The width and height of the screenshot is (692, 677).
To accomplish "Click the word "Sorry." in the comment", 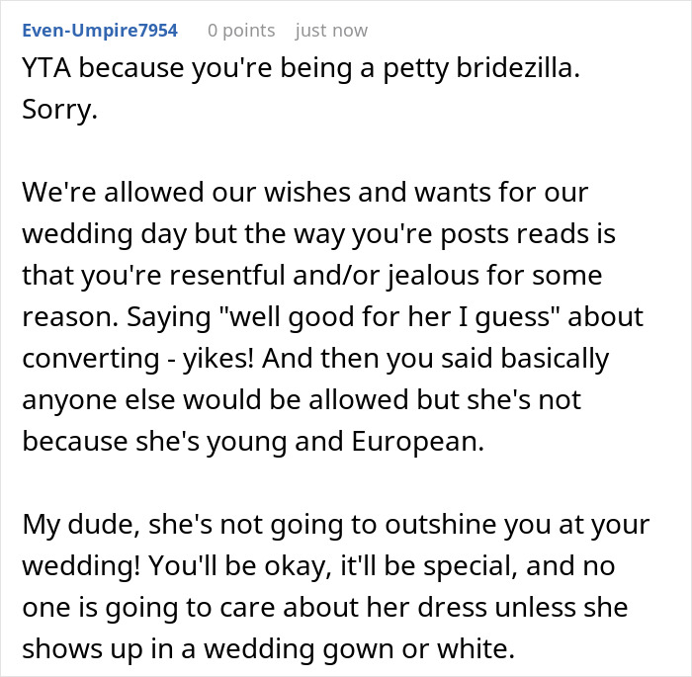I will 60,110.
